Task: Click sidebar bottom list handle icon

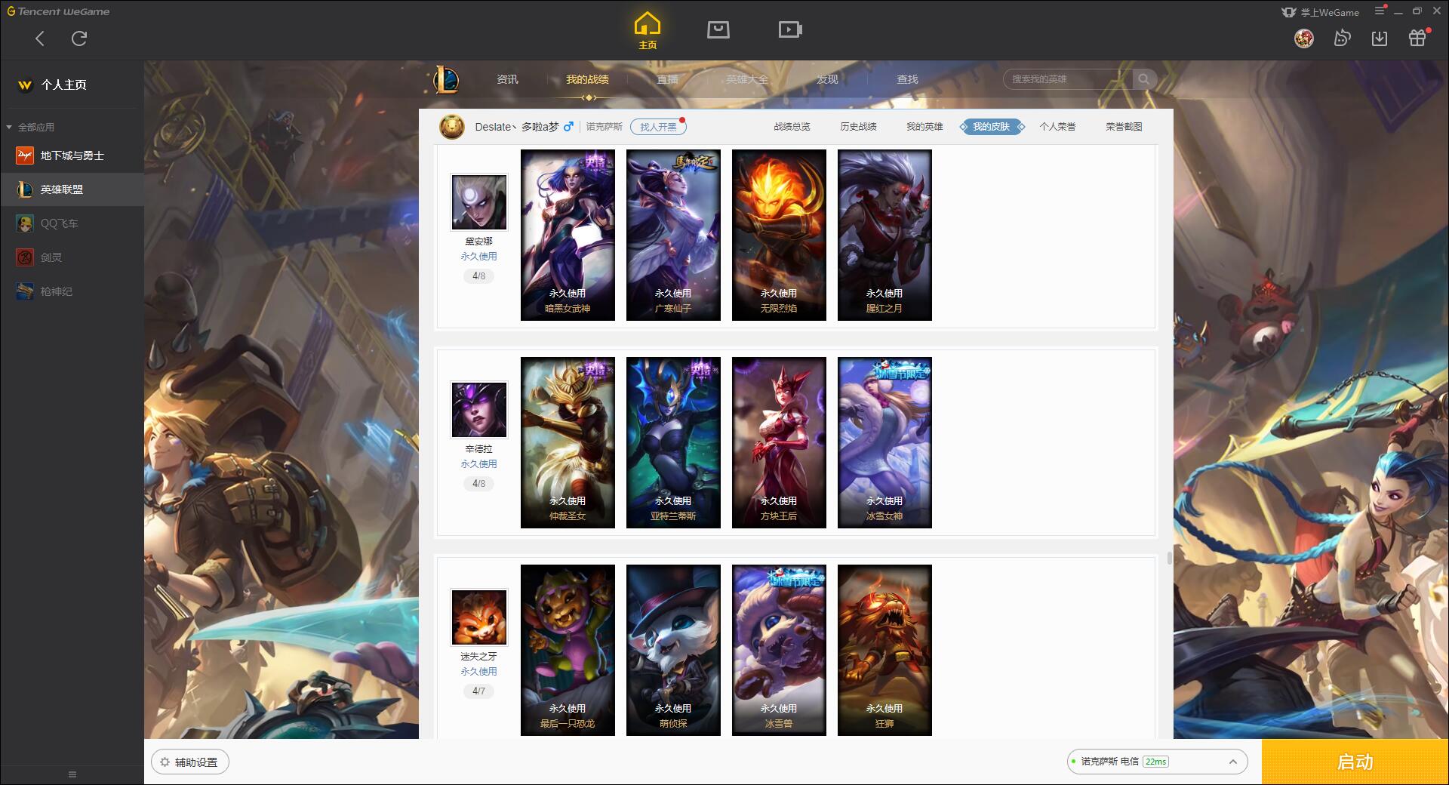Action: (72, 774)
